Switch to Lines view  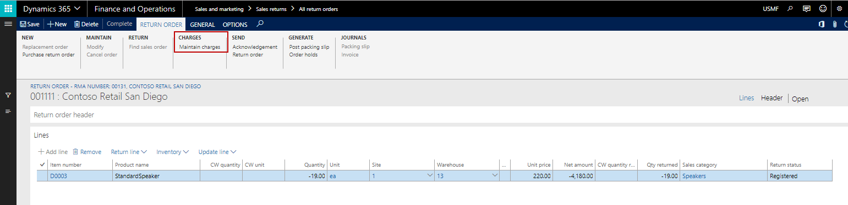[x=746, y=98]
